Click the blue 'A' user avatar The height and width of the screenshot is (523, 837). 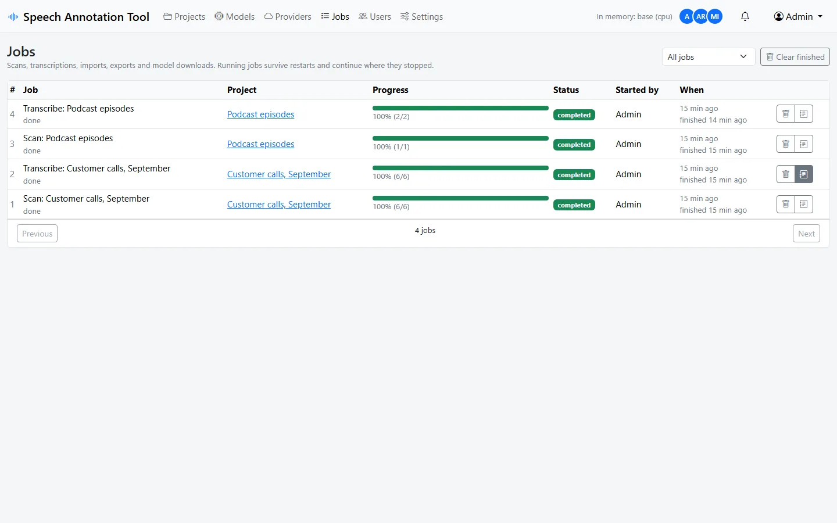687,16
